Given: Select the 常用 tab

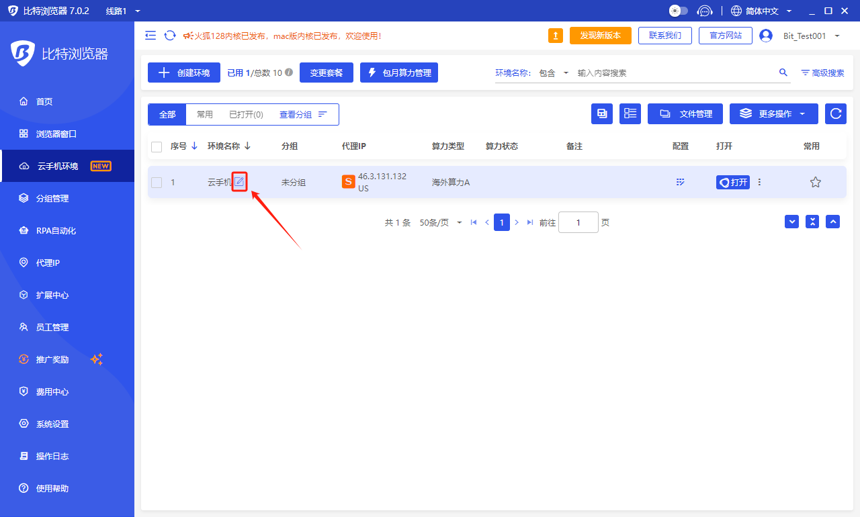Looking at the screenshot, I should (x=204, y=115).
